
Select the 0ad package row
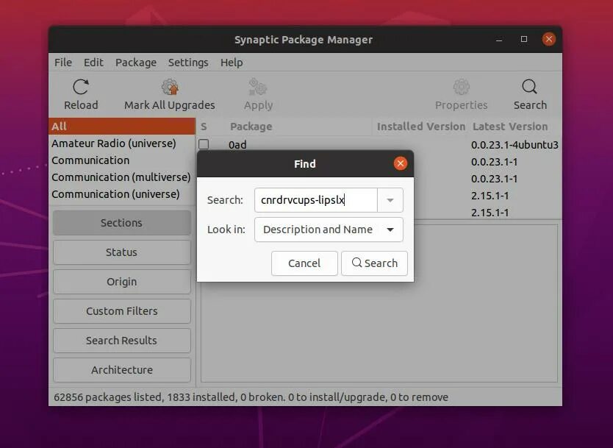click(379, 144)
